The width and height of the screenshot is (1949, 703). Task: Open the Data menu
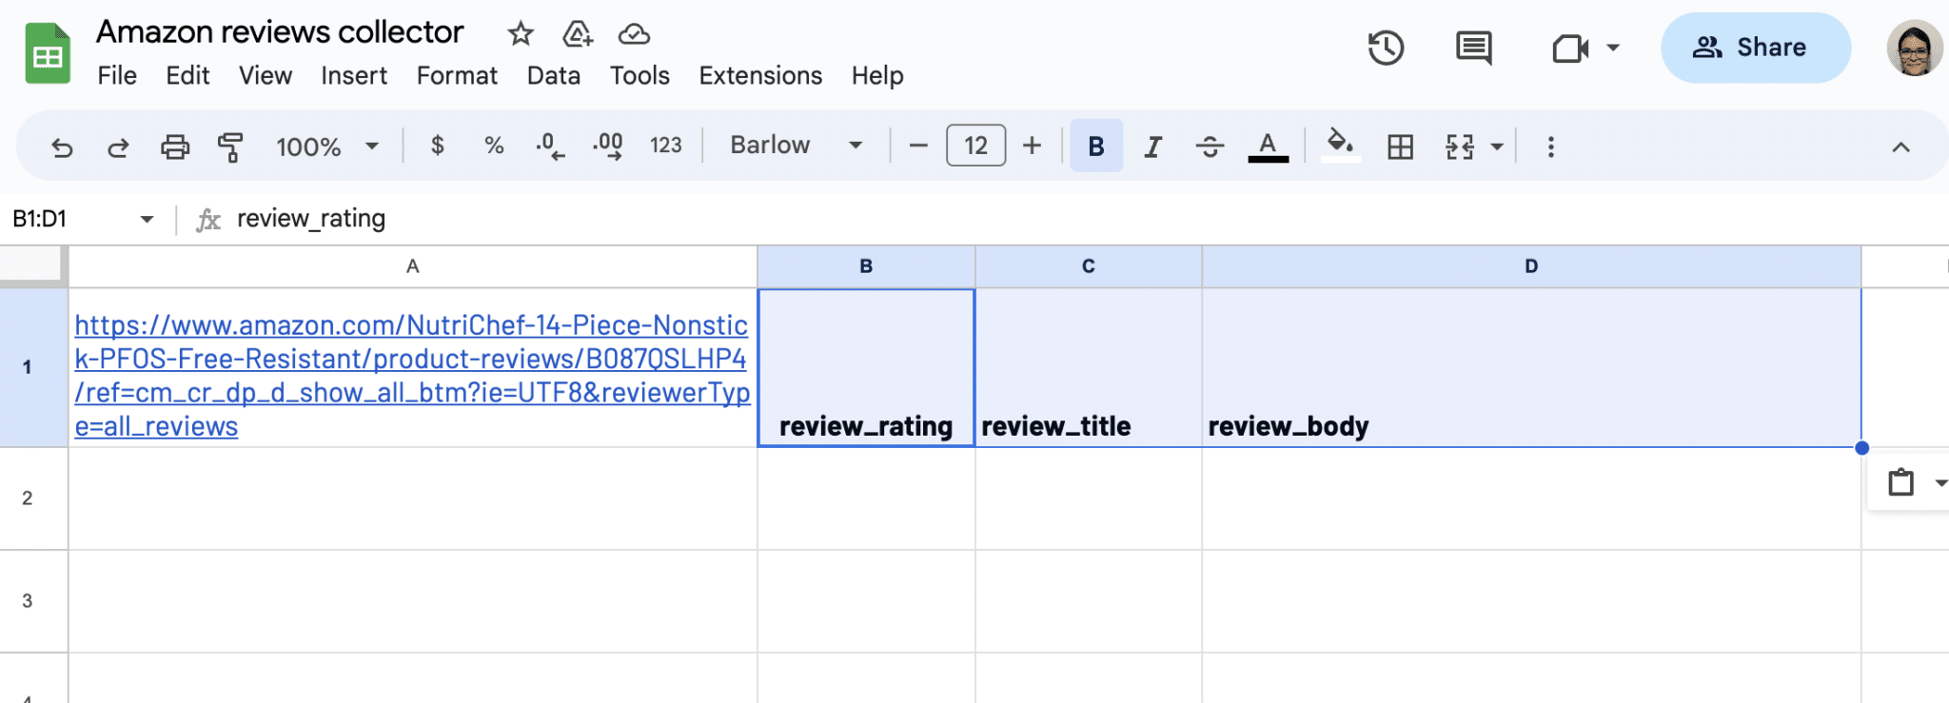[554, 75]
